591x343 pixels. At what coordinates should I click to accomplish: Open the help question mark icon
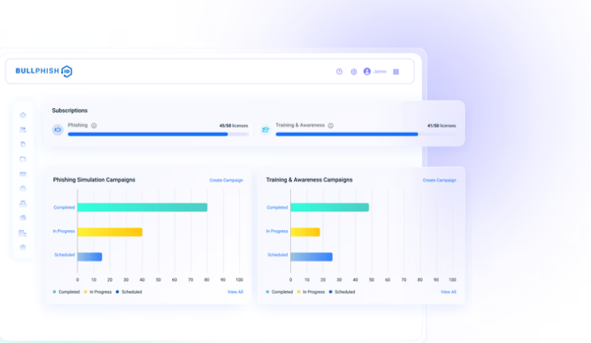(340, 72)
